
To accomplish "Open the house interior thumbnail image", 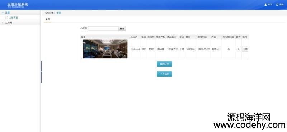I will tap(105, 49).
